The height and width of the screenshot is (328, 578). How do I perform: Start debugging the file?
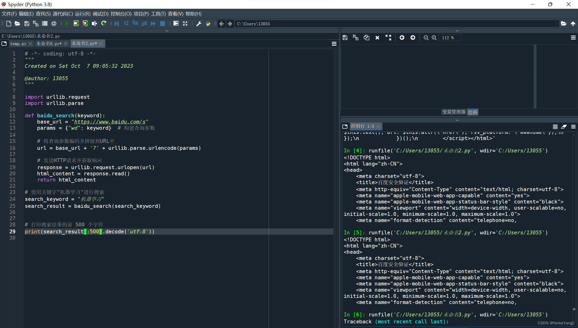tap(117, 24)
